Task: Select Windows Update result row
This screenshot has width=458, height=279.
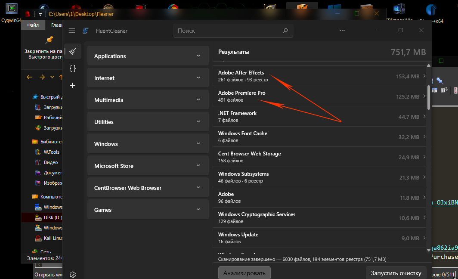Action: pos(319,238)
